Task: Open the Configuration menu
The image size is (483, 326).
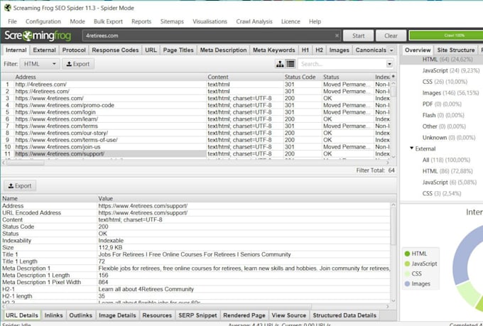Action: (43, 21)
